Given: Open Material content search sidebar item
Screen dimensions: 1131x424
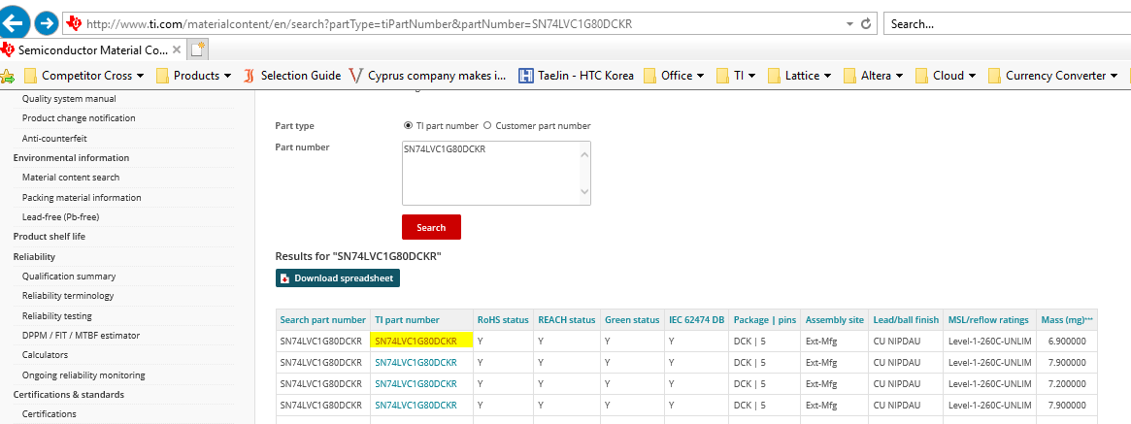Looking at the screenshot, I should tap(71, 178).
